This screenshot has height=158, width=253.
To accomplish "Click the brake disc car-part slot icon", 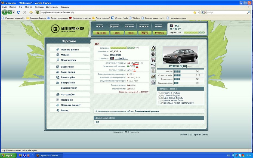I will (153, 71).
